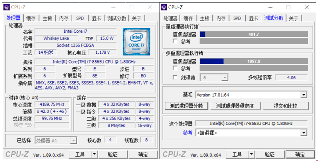Click the Intel Core i7 logo badge
Screen dimensions: 318x162
[137, 42]
